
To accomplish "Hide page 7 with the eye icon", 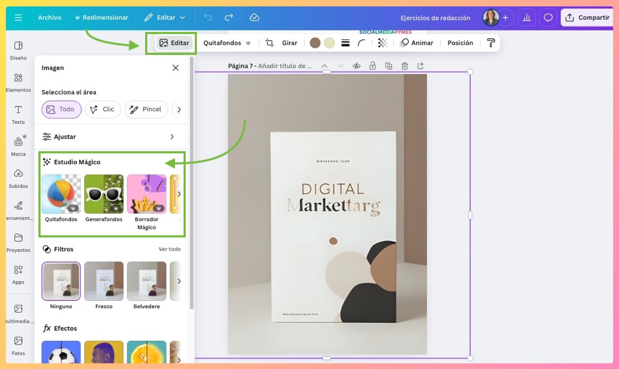I will pos(356,66).
